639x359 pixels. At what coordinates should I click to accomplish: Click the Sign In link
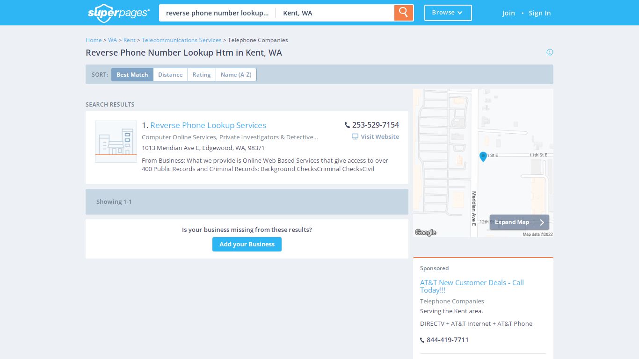(539, 13)
